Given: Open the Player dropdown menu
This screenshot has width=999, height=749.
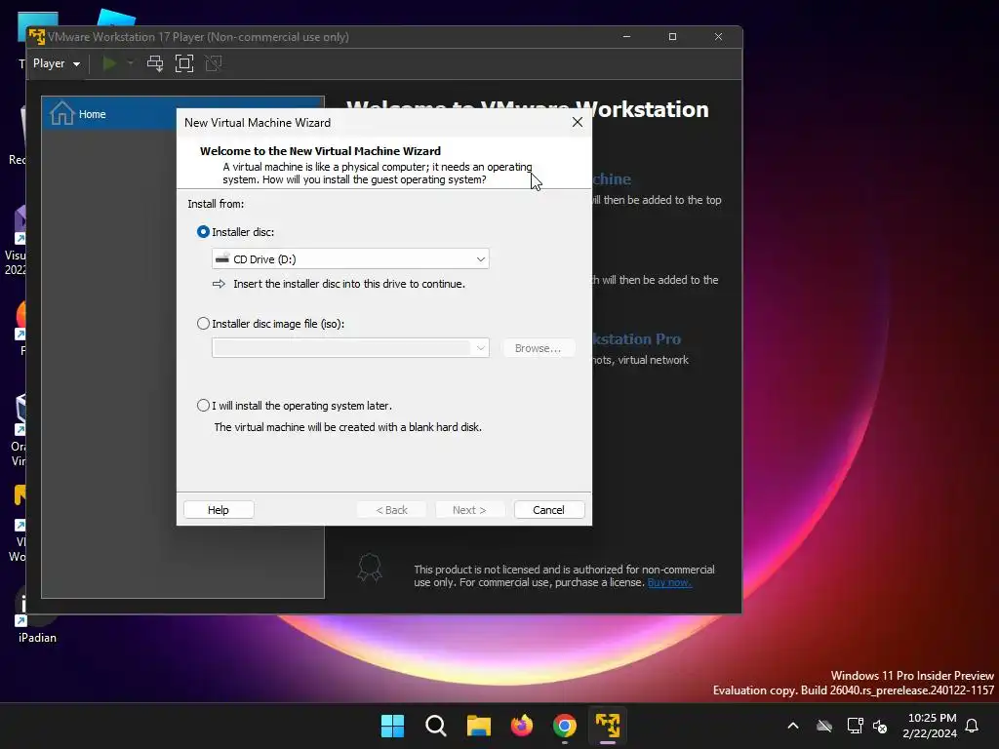Looking at the screenshot, I should pyautogui.click(x=56, y=63).
